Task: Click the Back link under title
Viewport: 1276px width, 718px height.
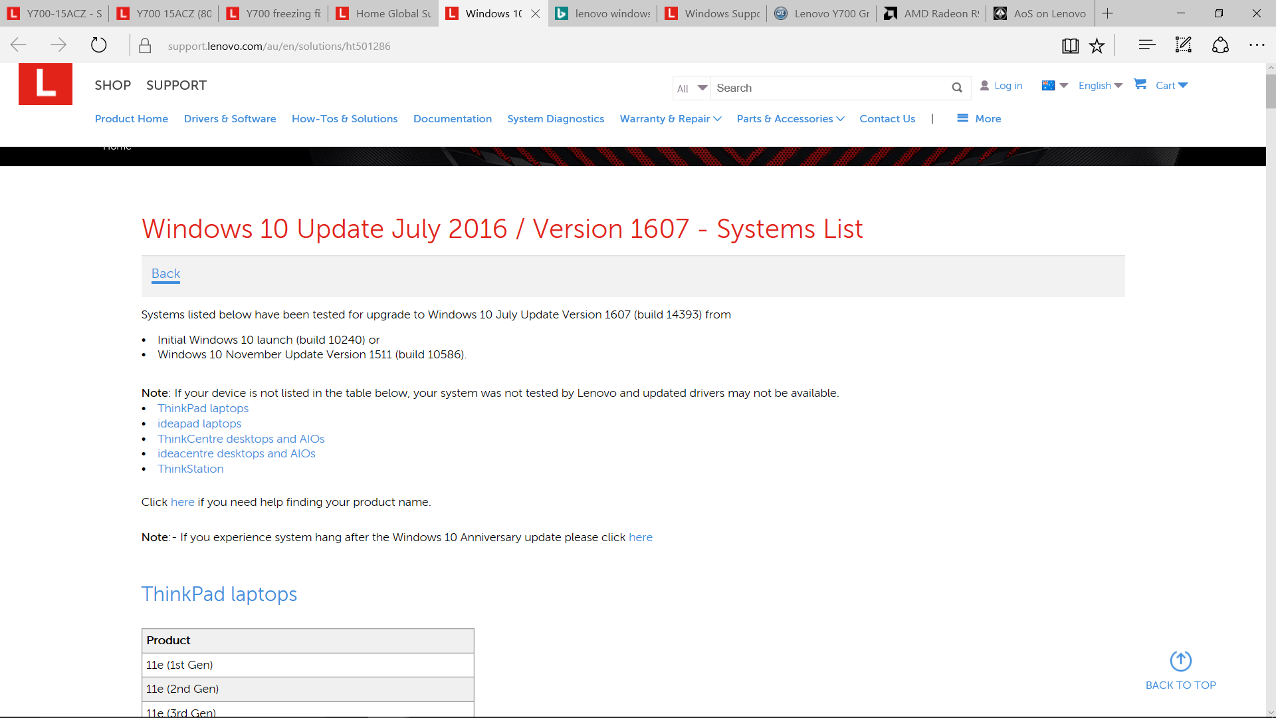Action: pos(165,273)
